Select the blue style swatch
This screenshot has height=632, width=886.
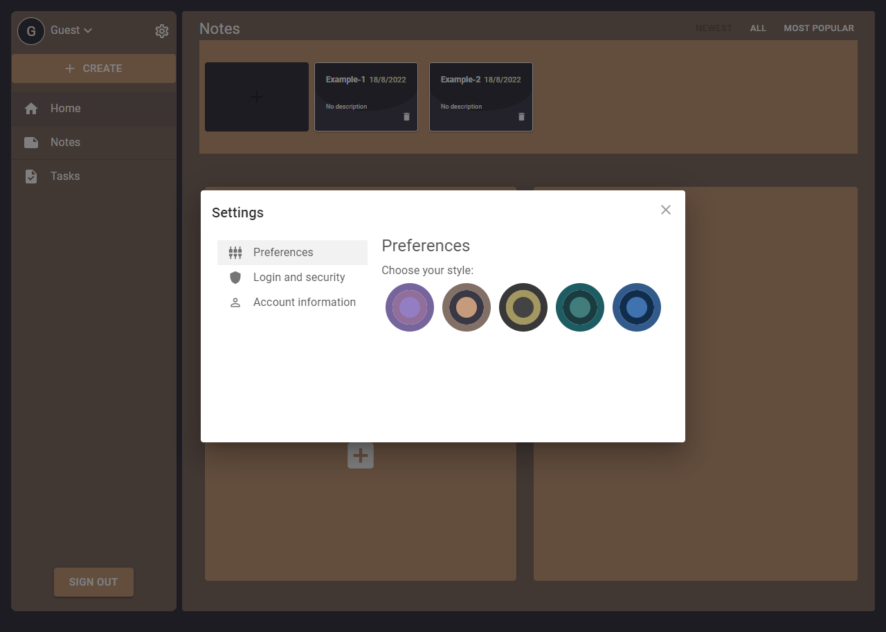(637, 307)
